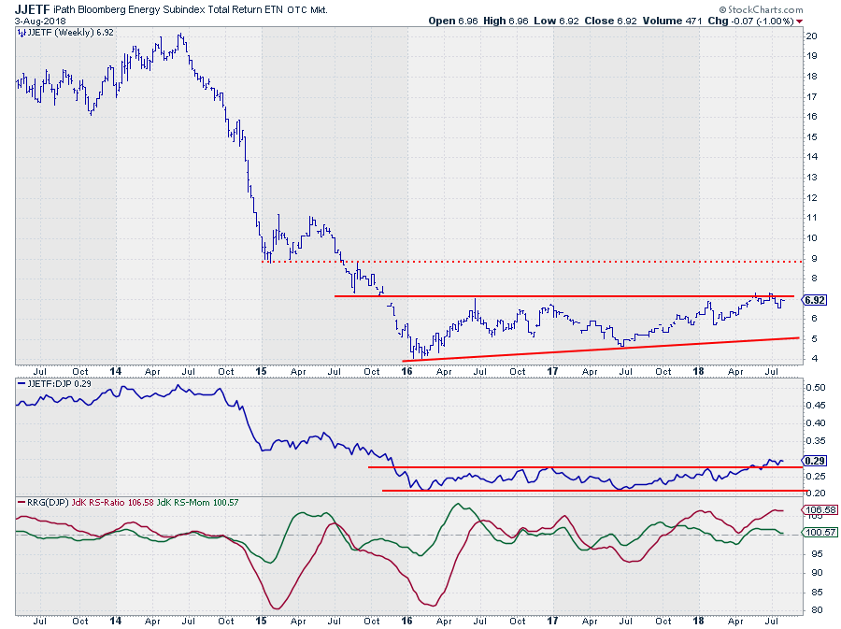The image size is (841, 629).
Task: Click the blue line marker before JJETF:DJP
Action: click(21, 384)
